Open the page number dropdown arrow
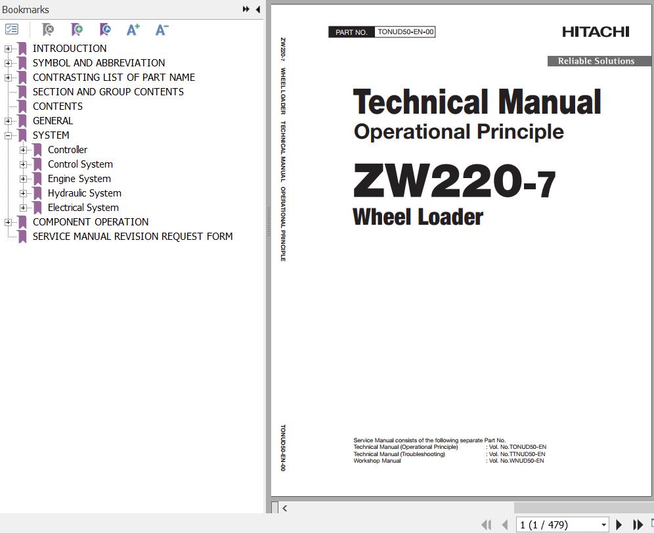Screen dimensions: 654x533 (603, 525)
